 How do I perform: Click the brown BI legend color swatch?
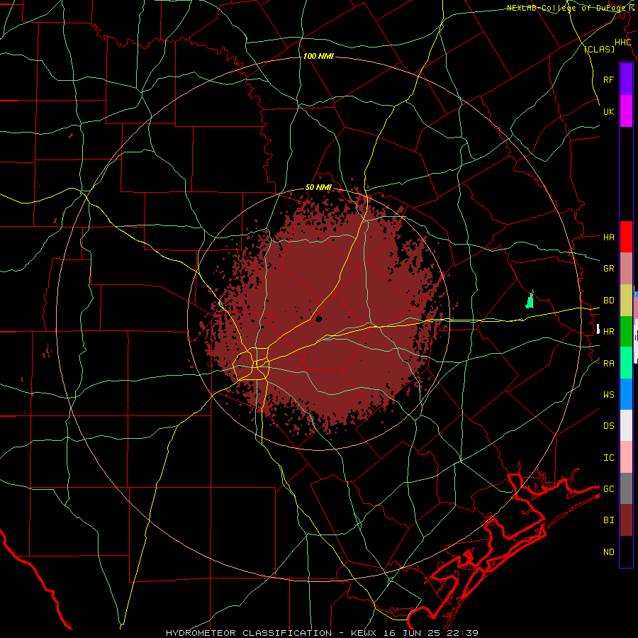[626, 520]
